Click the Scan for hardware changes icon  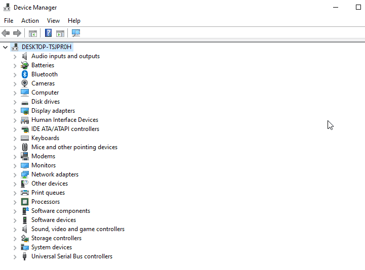[x=76, y=33]
